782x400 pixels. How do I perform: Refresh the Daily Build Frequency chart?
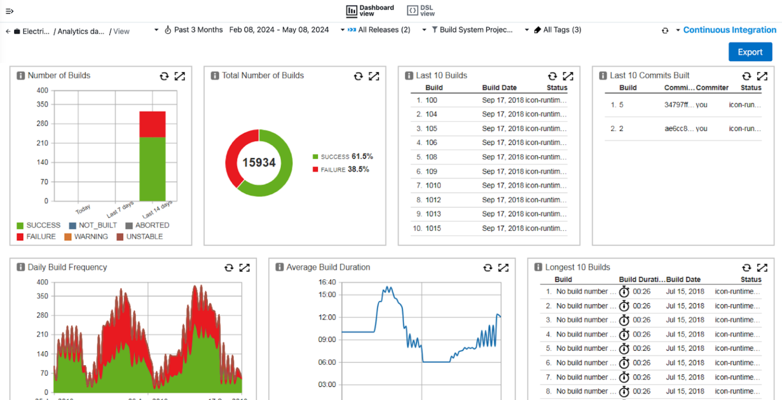[229, 267]
